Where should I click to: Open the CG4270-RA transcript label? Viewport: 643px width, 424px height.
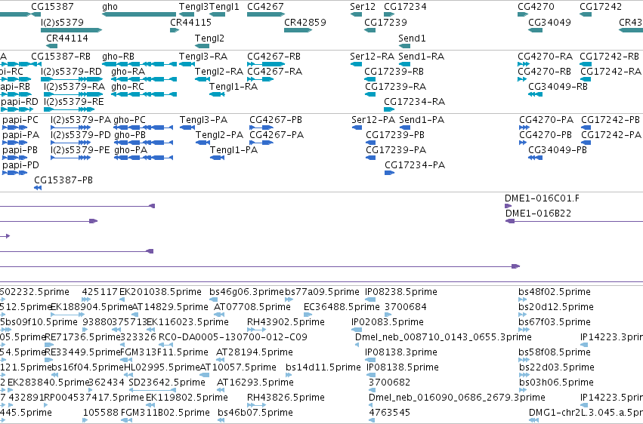pyautogui.click(x=545, y=56)
